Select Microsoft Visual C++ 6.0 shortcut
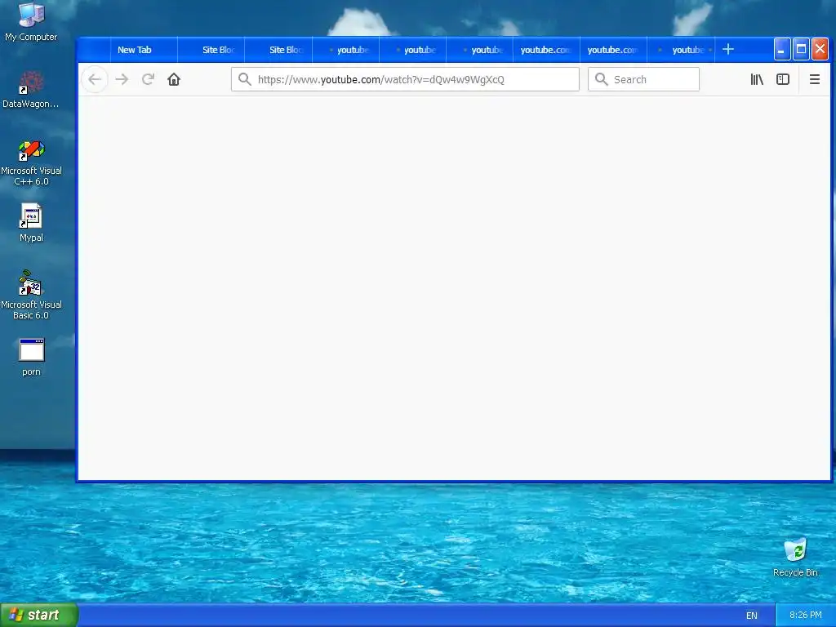 (31, 163)
